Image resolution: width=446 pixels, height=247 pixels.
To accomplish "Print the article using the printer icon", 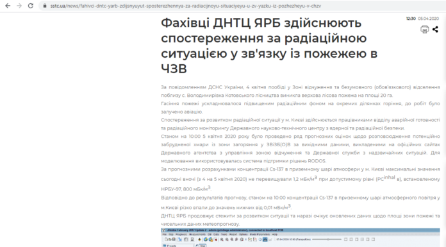I will (x=424, y=30).
